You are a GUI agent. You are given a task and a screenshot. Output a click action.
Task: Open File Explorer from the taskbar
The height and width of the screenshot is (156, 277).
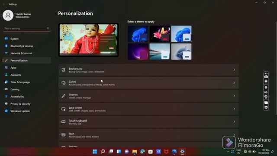pyautogui.click(x=135, y=152)
